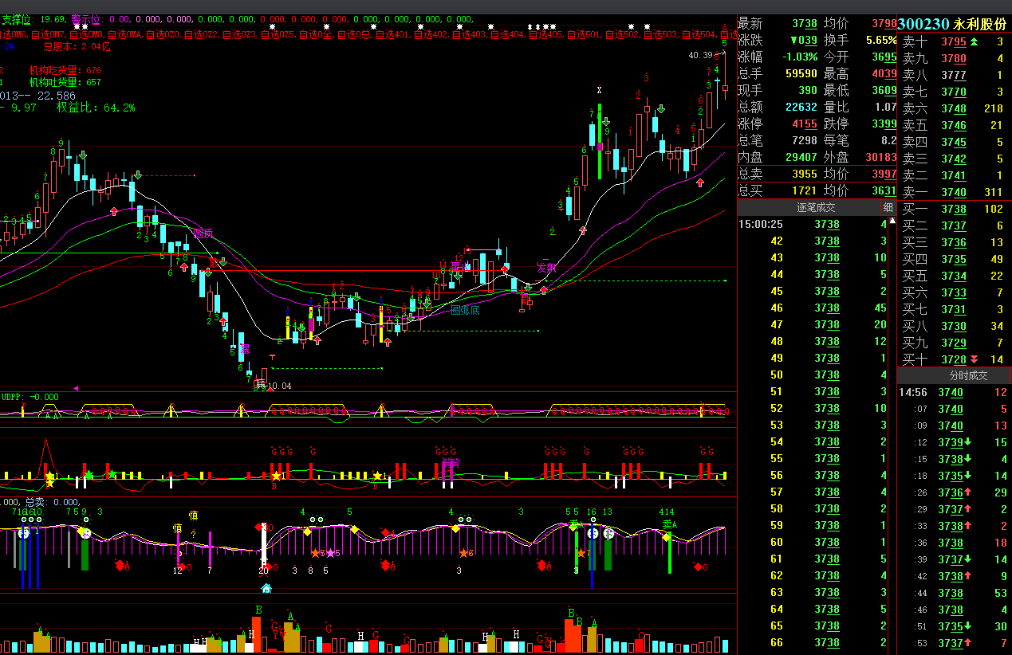This screenshot has width=1012, height=655.
Task: Select the 卖六 3748 ask row
Action: [955, 108]
